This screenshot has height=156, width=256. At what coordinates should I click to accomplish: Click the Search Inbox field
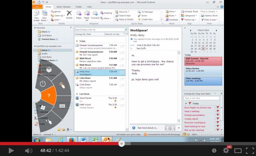(100, 30)
